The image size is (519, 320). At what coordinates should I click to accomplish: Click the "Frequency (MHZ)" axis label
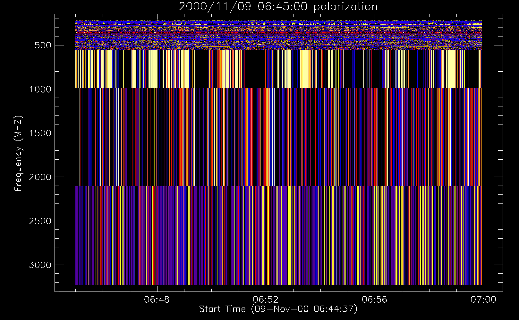[19, 154]
